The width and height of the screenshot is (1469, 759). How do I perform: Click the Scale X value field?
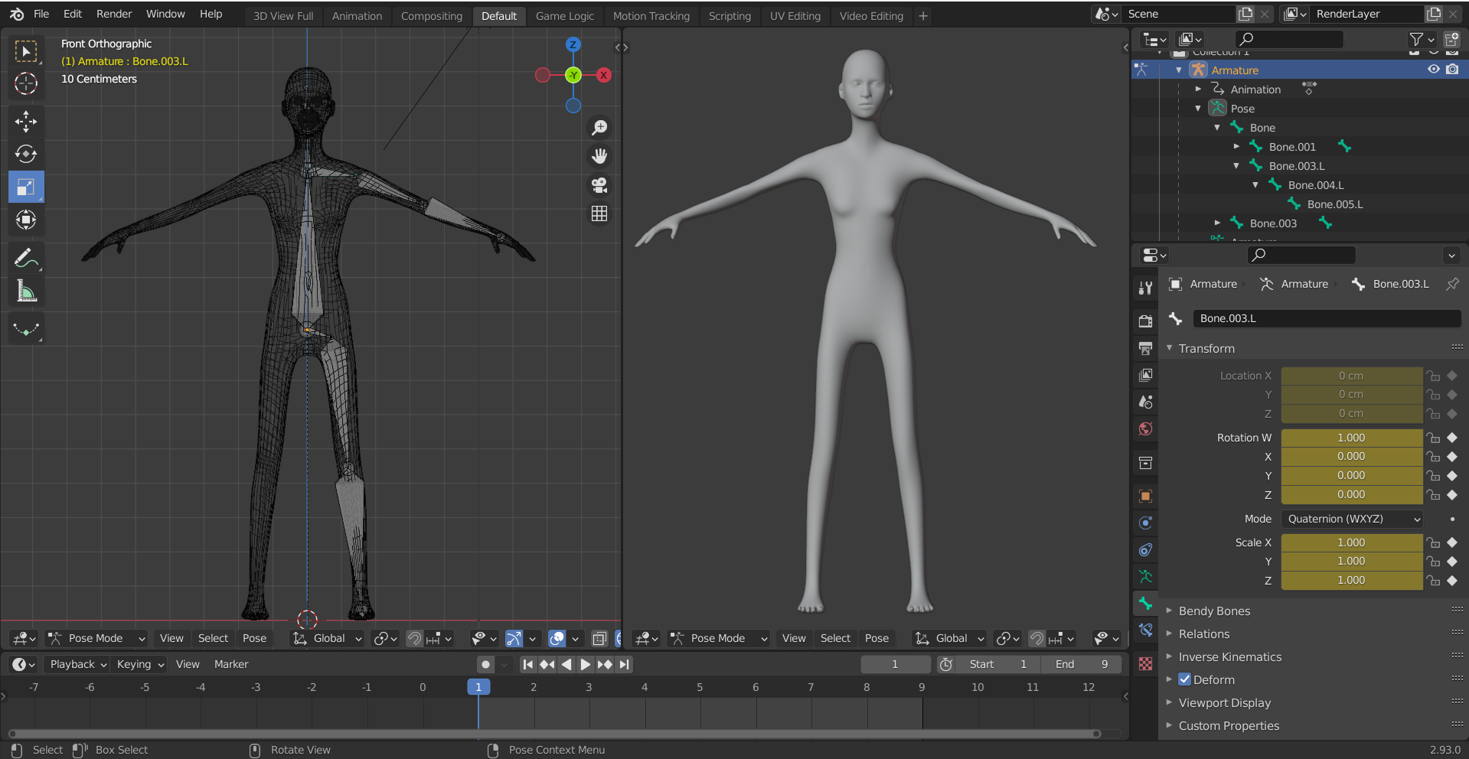[1352, 542]
